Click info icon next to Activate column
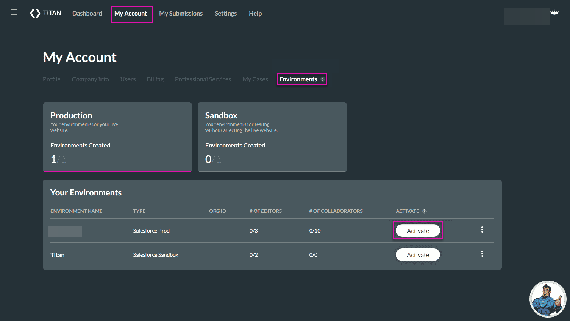This screenshot has height=321, width=570. click(424, 211)
